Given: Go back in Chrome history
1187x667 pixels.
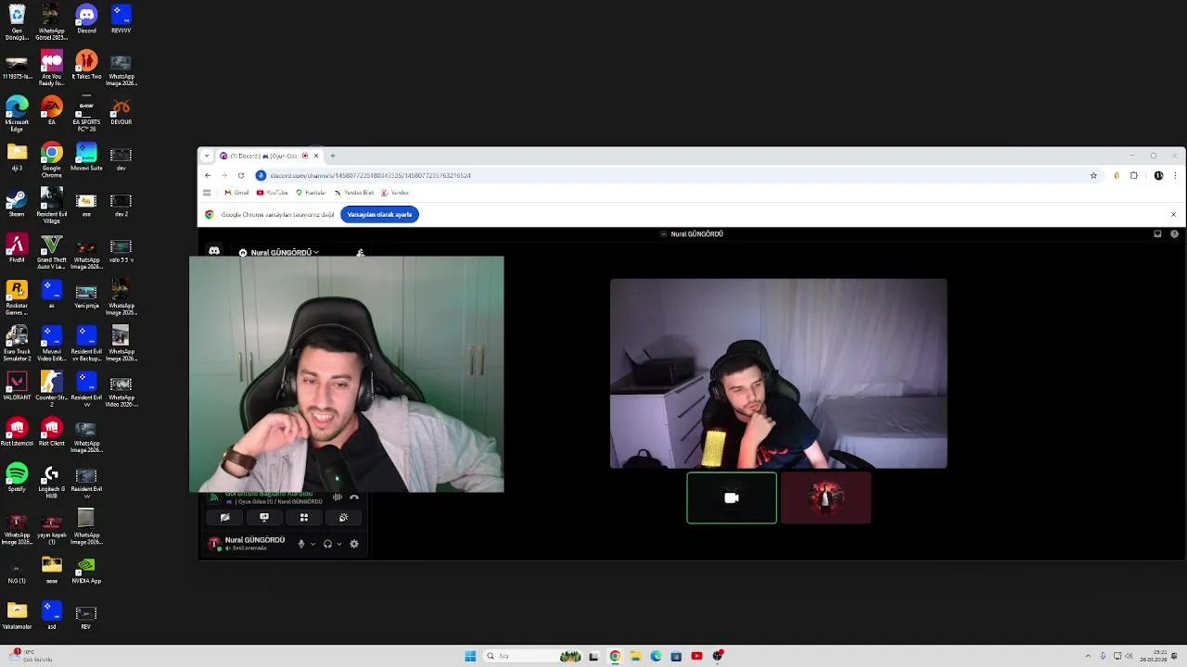Looking at the screenshot, I should (x=208, y=175).
